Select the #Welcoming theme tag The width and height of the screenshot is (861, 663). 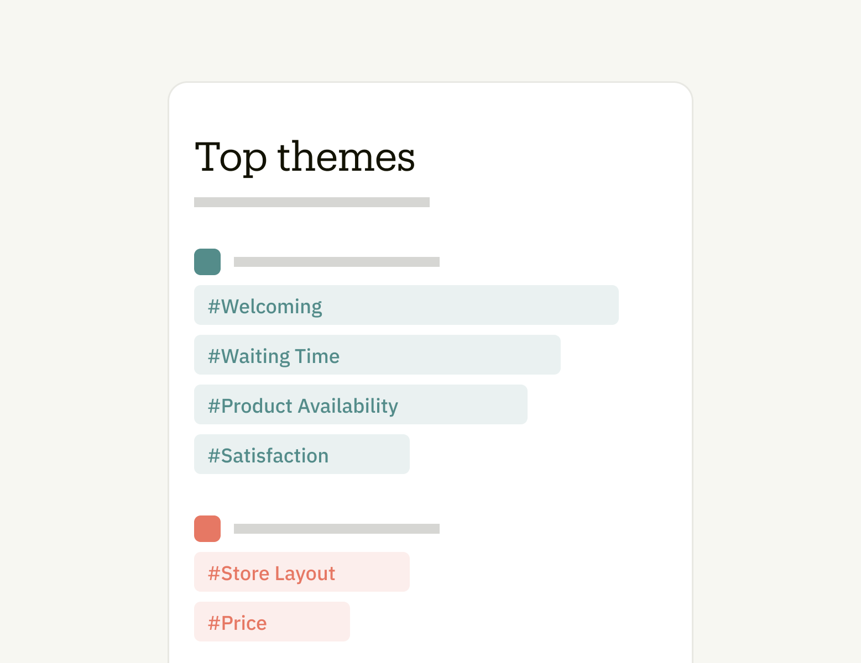click(x=406, y=305)
